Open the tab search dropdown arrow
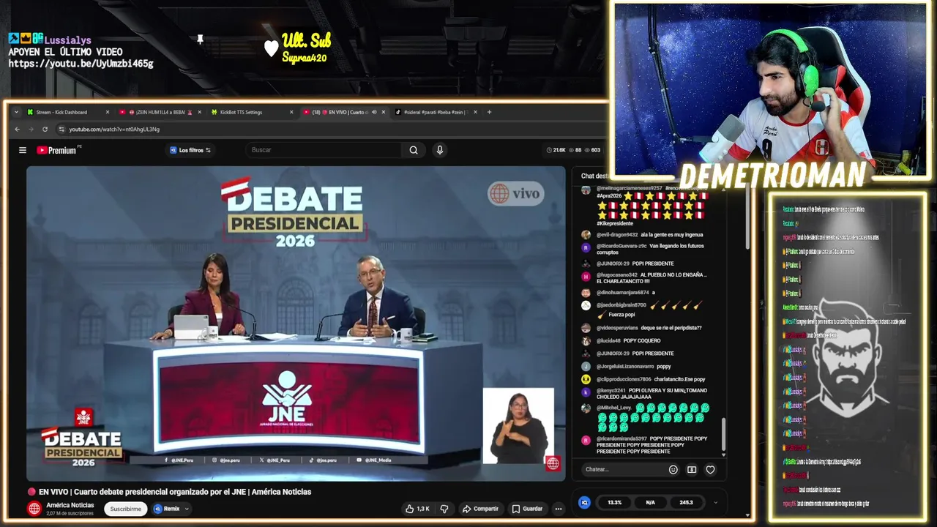The width and height of the screenshot is (937, 527). (x=16, y=112)
